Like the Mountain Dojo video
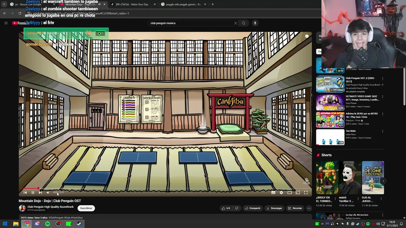 coord(226,208)
